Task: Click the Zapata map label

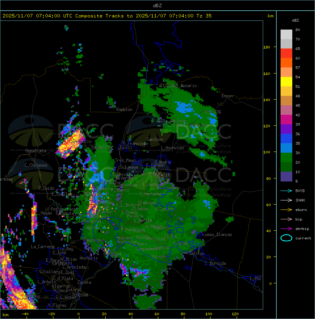Action: click(84, 282)
